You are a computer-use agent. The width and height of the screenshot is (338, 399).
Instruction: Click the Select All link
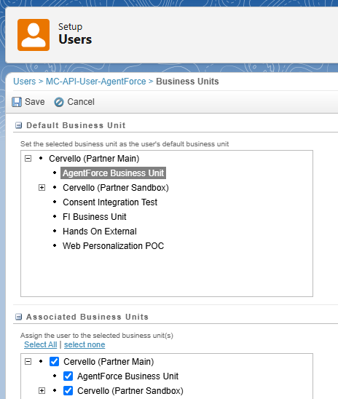[x=41, y=344]
